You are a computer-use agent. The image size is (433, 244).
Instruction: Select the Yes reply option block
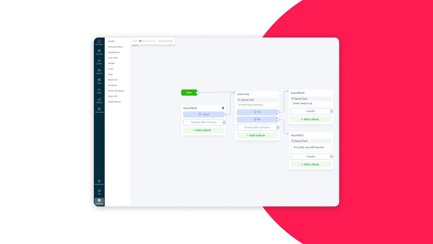(257, 112)
